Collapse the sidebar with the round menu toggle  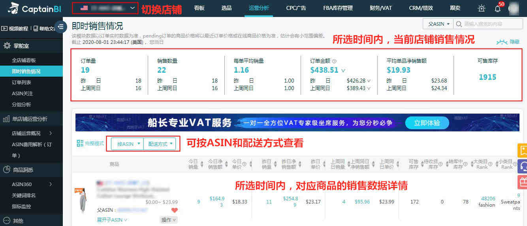pyautogui.click(x=61, y=27)
